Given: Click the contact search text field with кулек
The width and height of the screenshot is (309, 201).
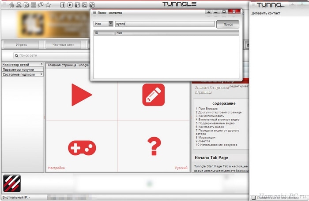Looking at the screenshot, I should 165,24.
